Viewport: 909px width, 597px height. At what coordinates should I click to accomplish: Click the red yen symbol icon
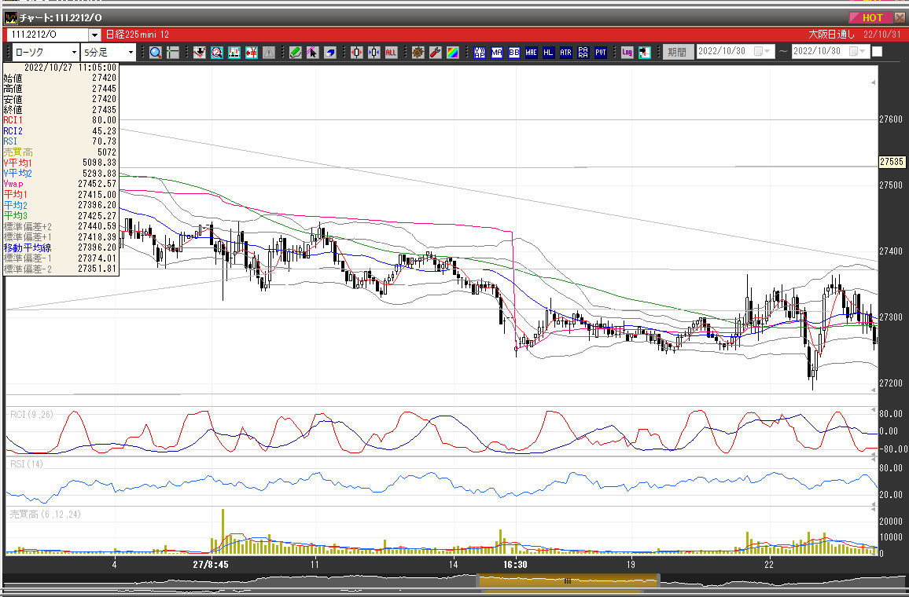coord(252,52)
